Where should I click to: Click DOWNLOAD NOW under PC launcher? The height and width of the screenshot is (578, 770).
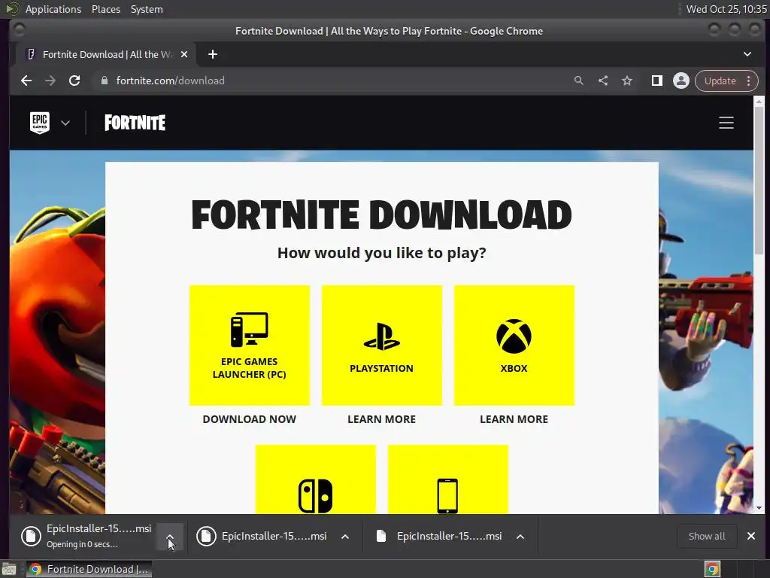coord(250,419)
